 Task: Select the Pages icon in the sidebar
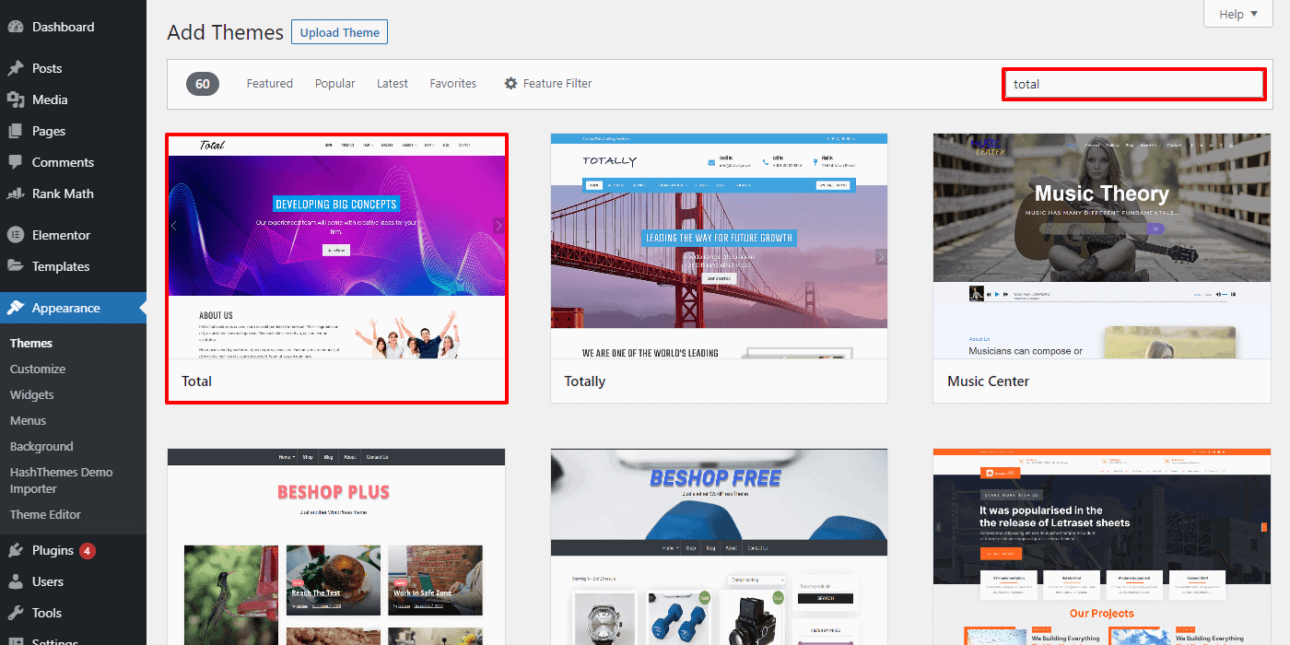[x=15, y=131]
